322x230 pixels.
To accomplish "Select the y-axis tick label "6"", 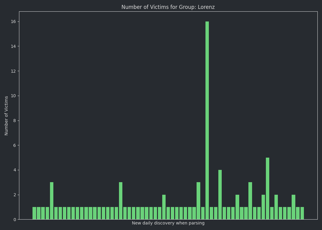I will [x=15, y=145].
